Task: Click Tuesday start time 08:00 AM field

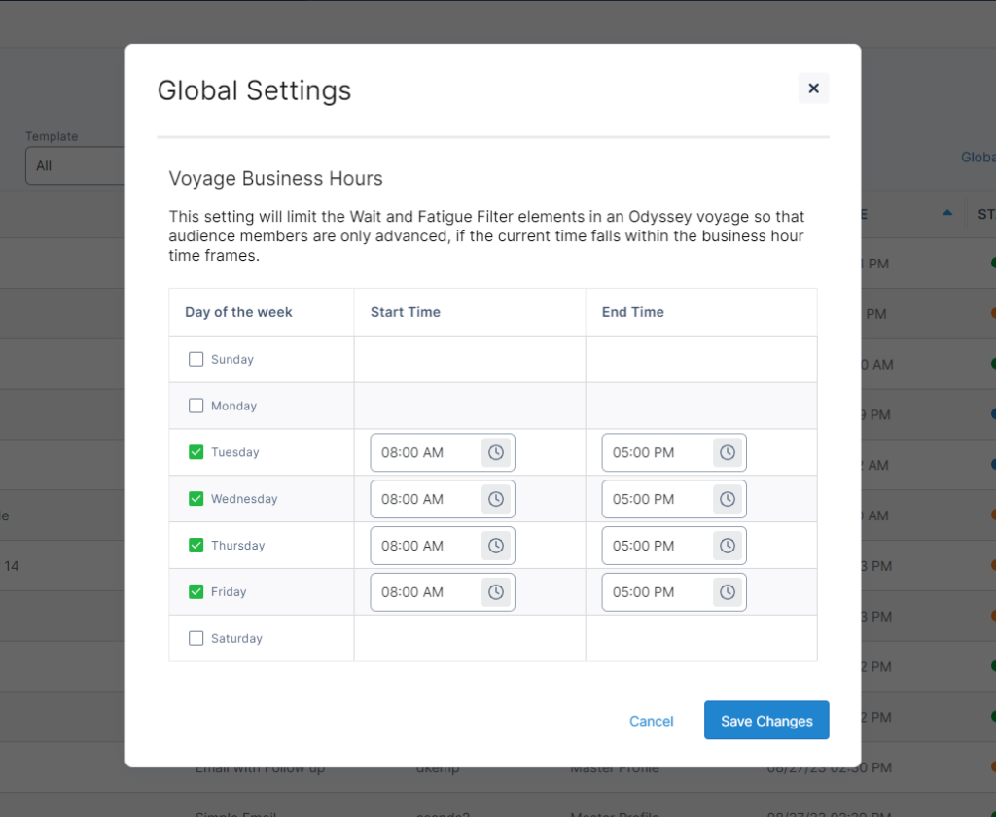Action: [424, 452]
